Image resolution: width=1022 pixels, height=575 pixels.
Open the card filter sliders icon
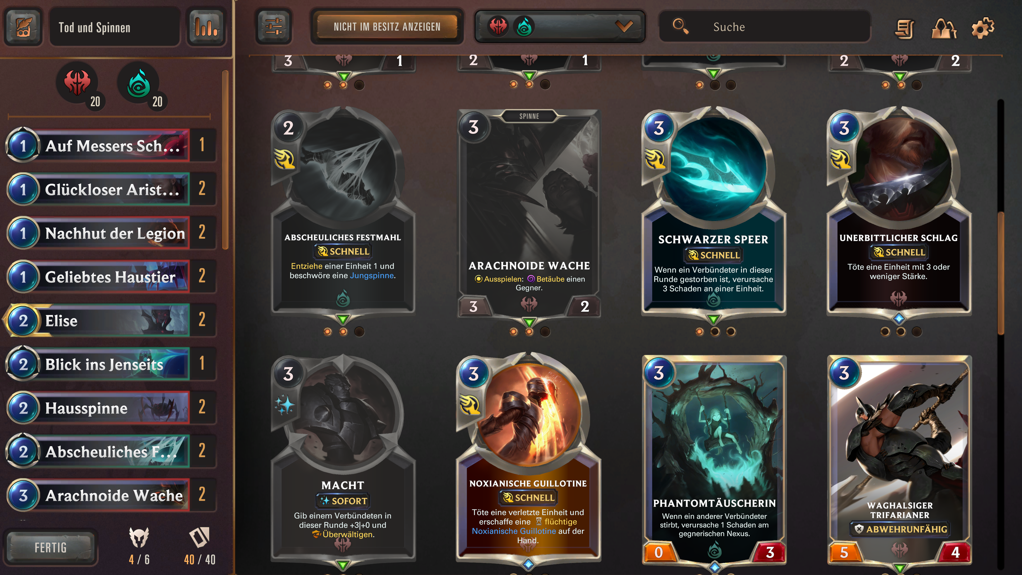point(274,27)
